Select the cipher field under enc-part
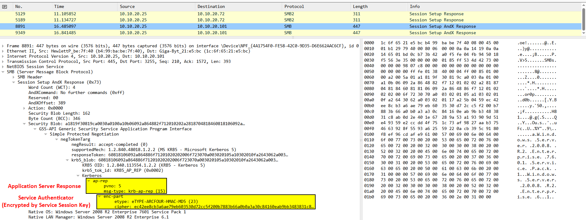Image resolution: width=586 pixels, height=220 pixels. tap(214, 207)
